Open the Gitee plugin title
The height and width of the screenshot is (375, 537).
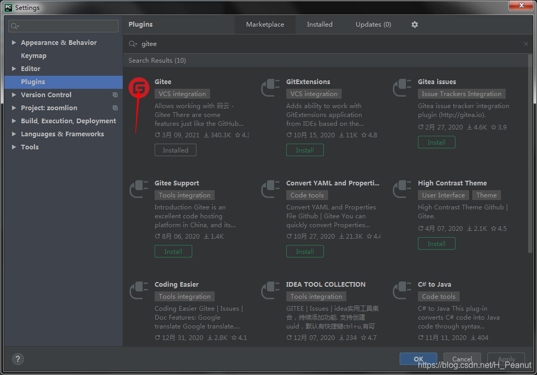(x=162, y=82)
